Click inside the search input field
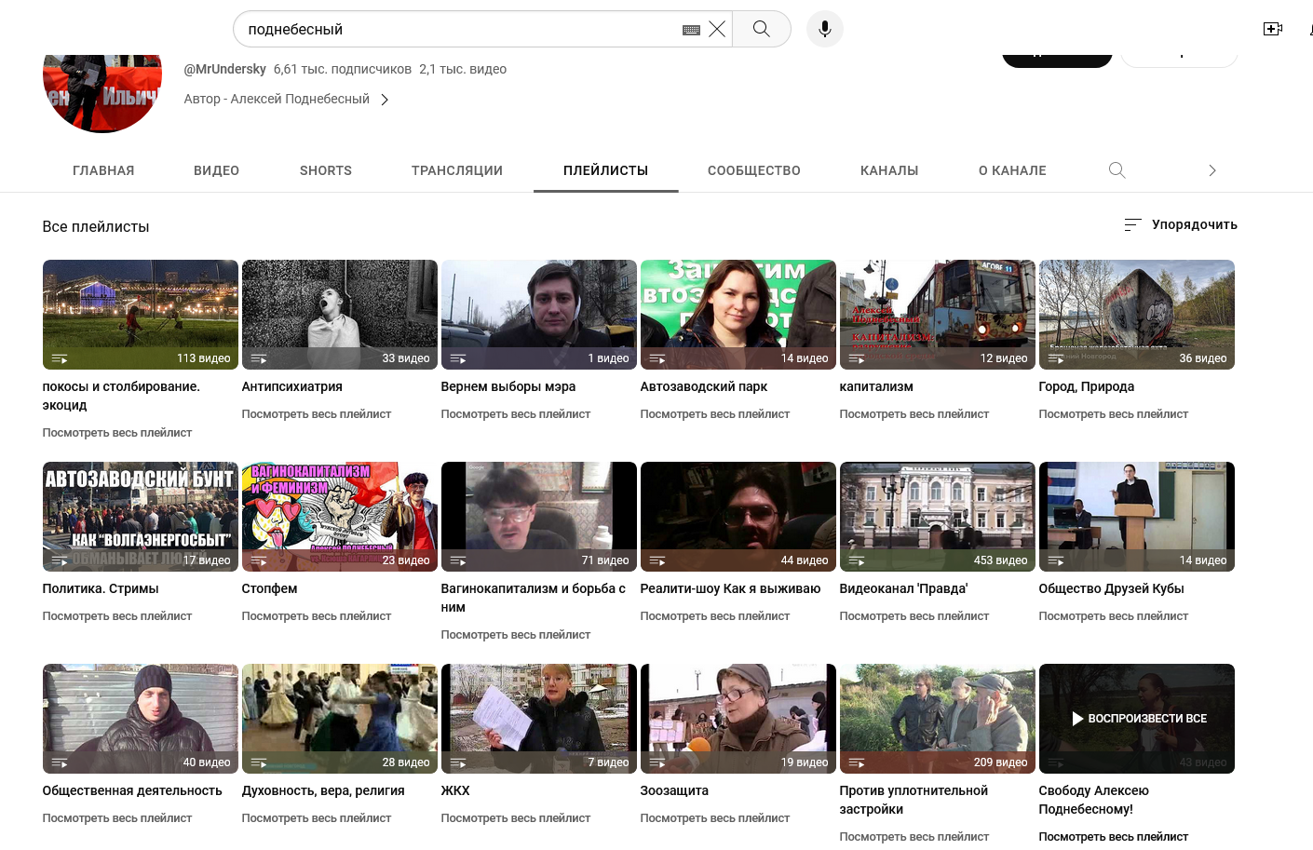 click(x=456, y=29)
